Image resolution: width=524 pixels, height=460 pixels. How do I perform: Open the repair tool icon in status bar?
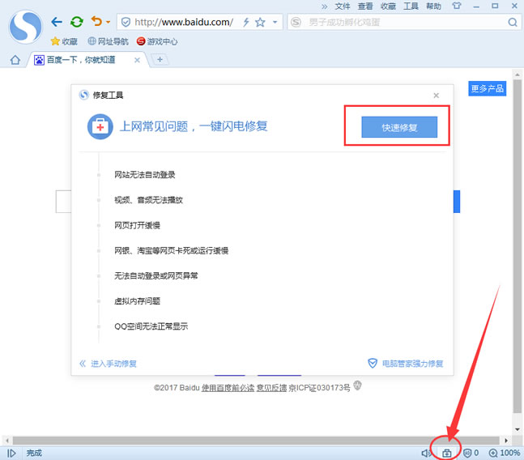tap(446, 453)
